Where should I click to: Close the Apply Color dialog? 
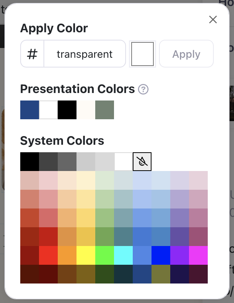tap(213, 19)
